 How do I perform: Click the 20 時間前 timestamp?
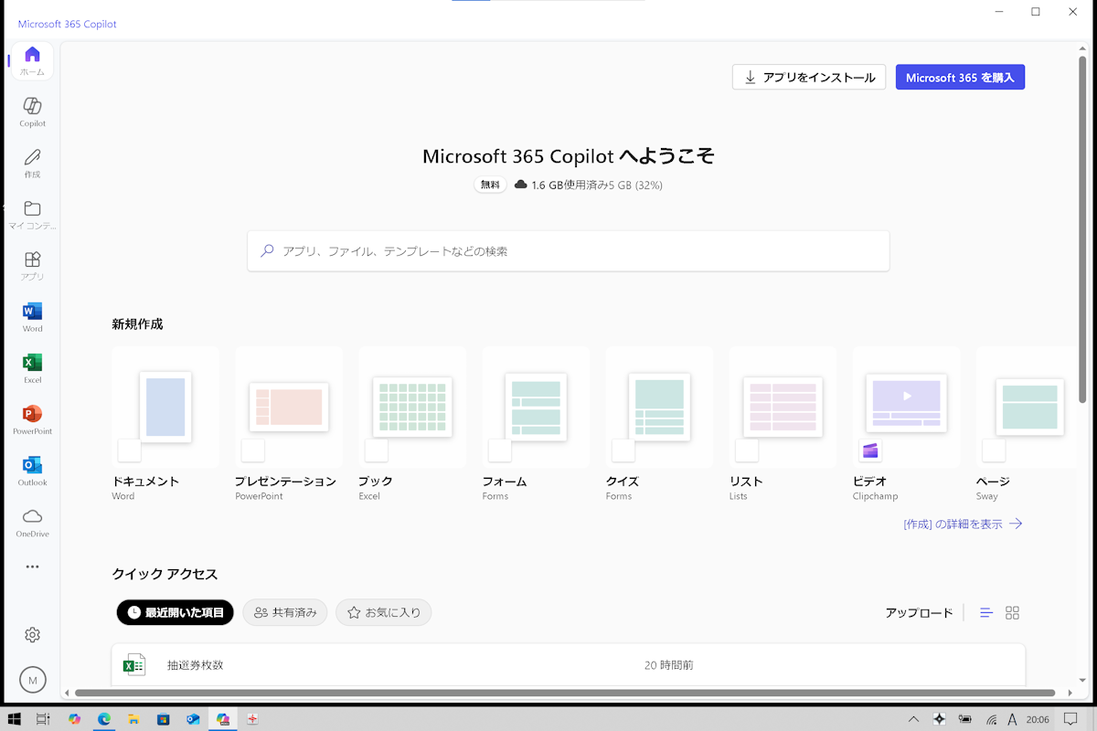[668, 665]
